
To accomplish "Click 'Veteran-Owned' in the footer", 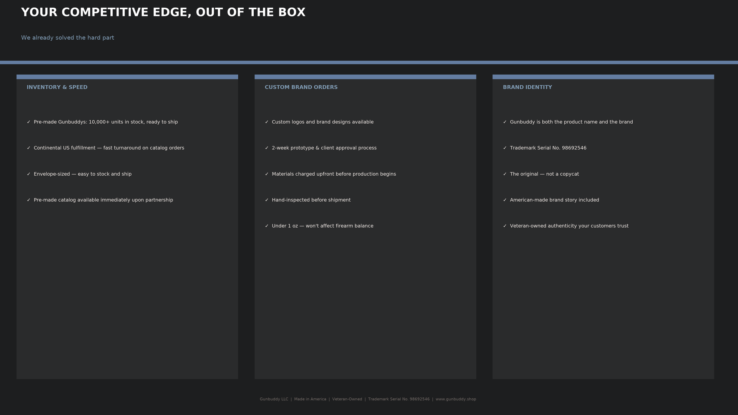I will 347,399.
